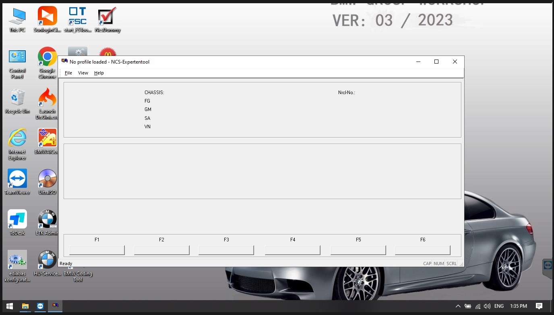Open the Help menu
This screenshot has width=554, height=315.
99,73
